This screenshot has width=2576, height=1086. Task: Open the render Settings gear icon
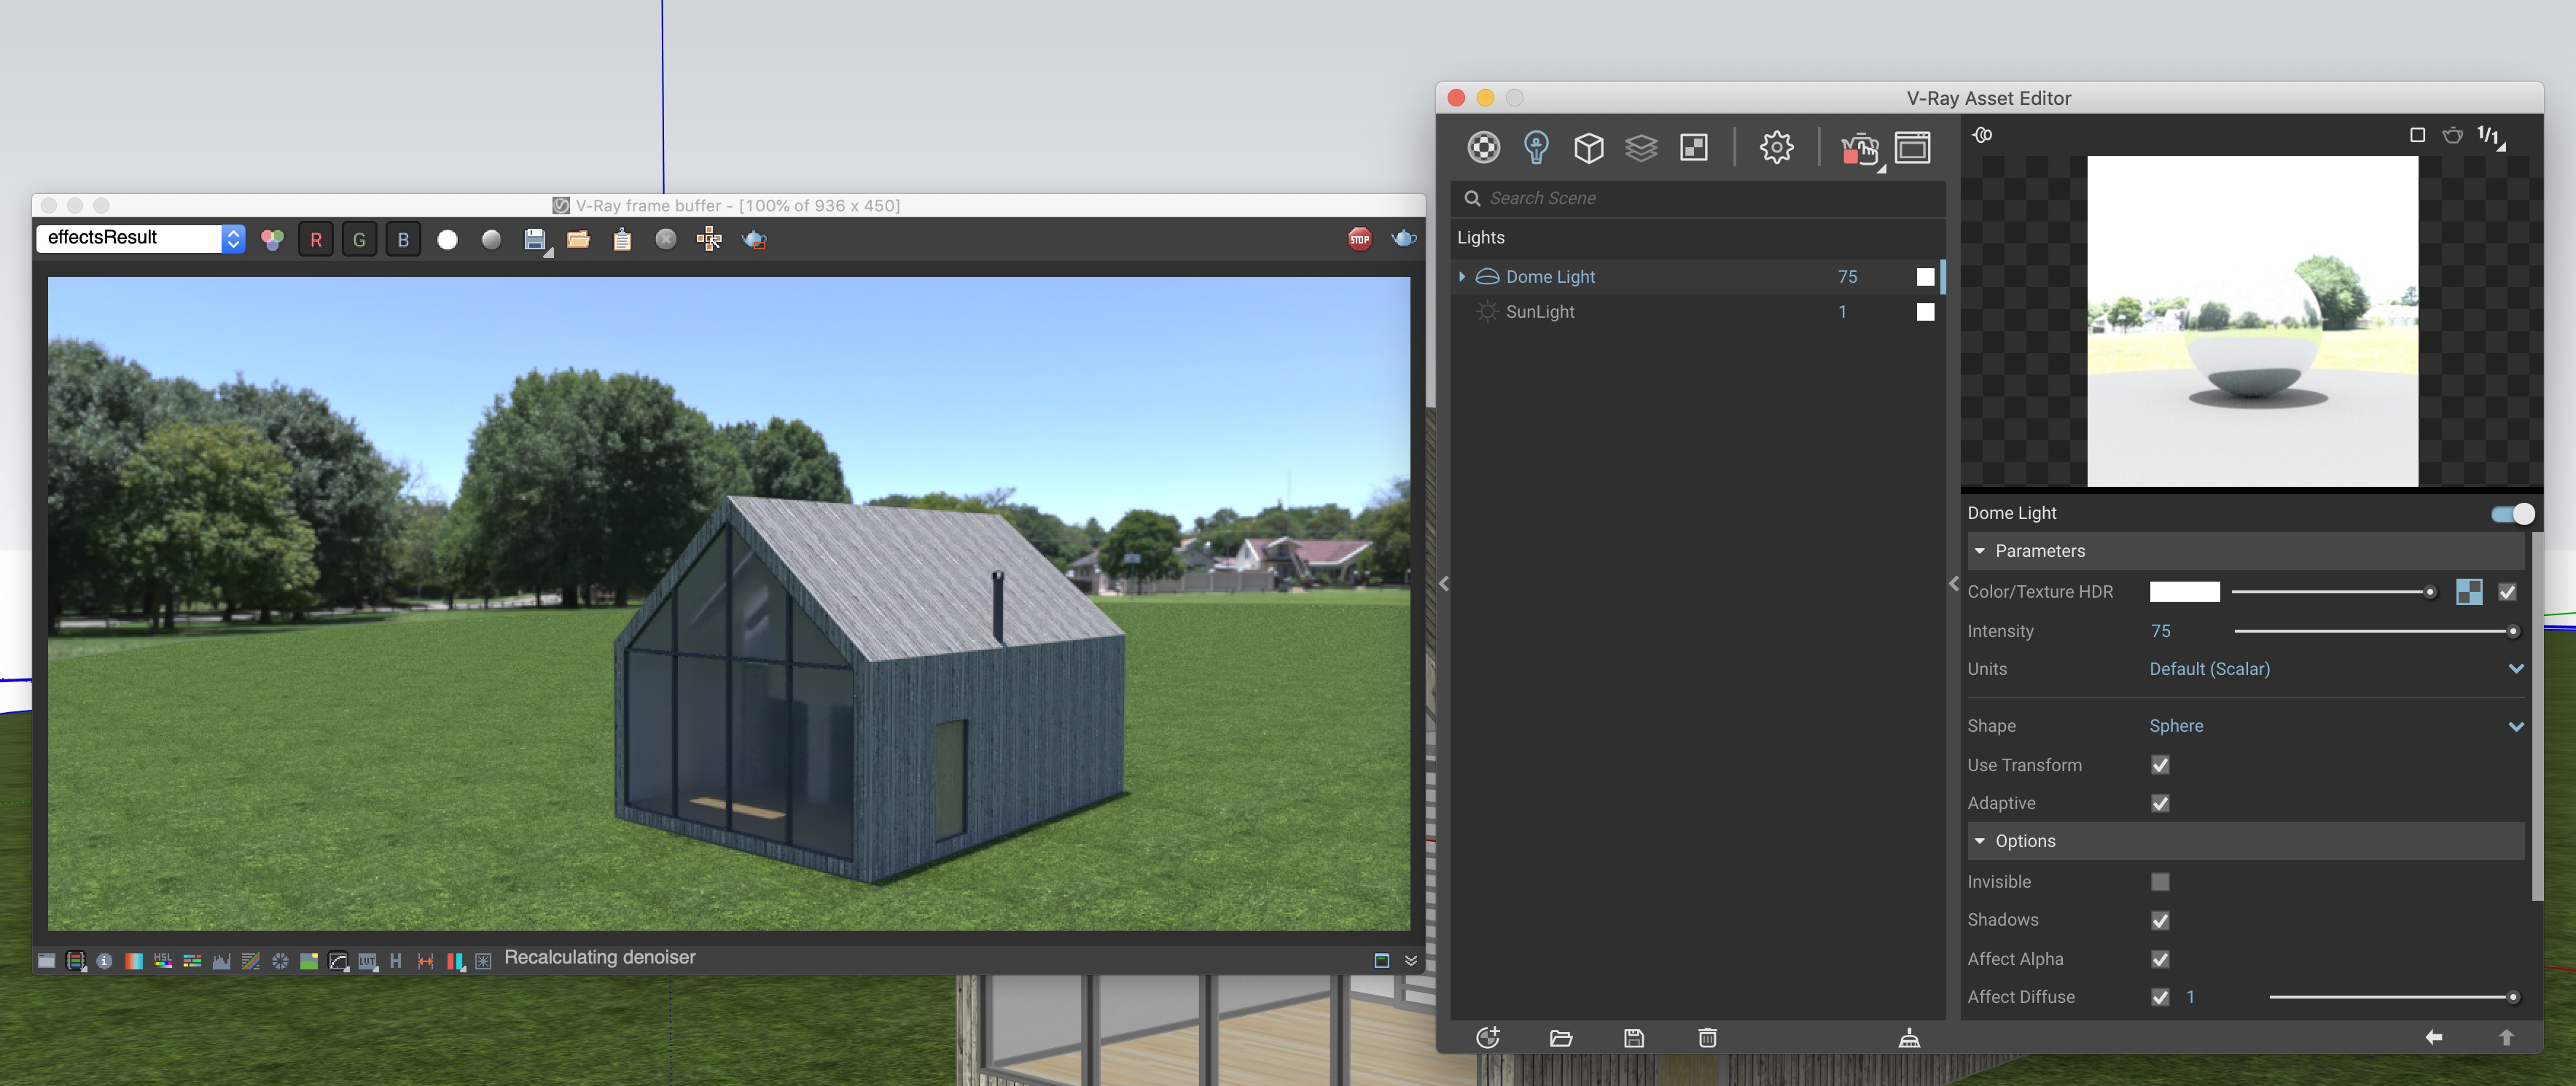coord(1776,148)
